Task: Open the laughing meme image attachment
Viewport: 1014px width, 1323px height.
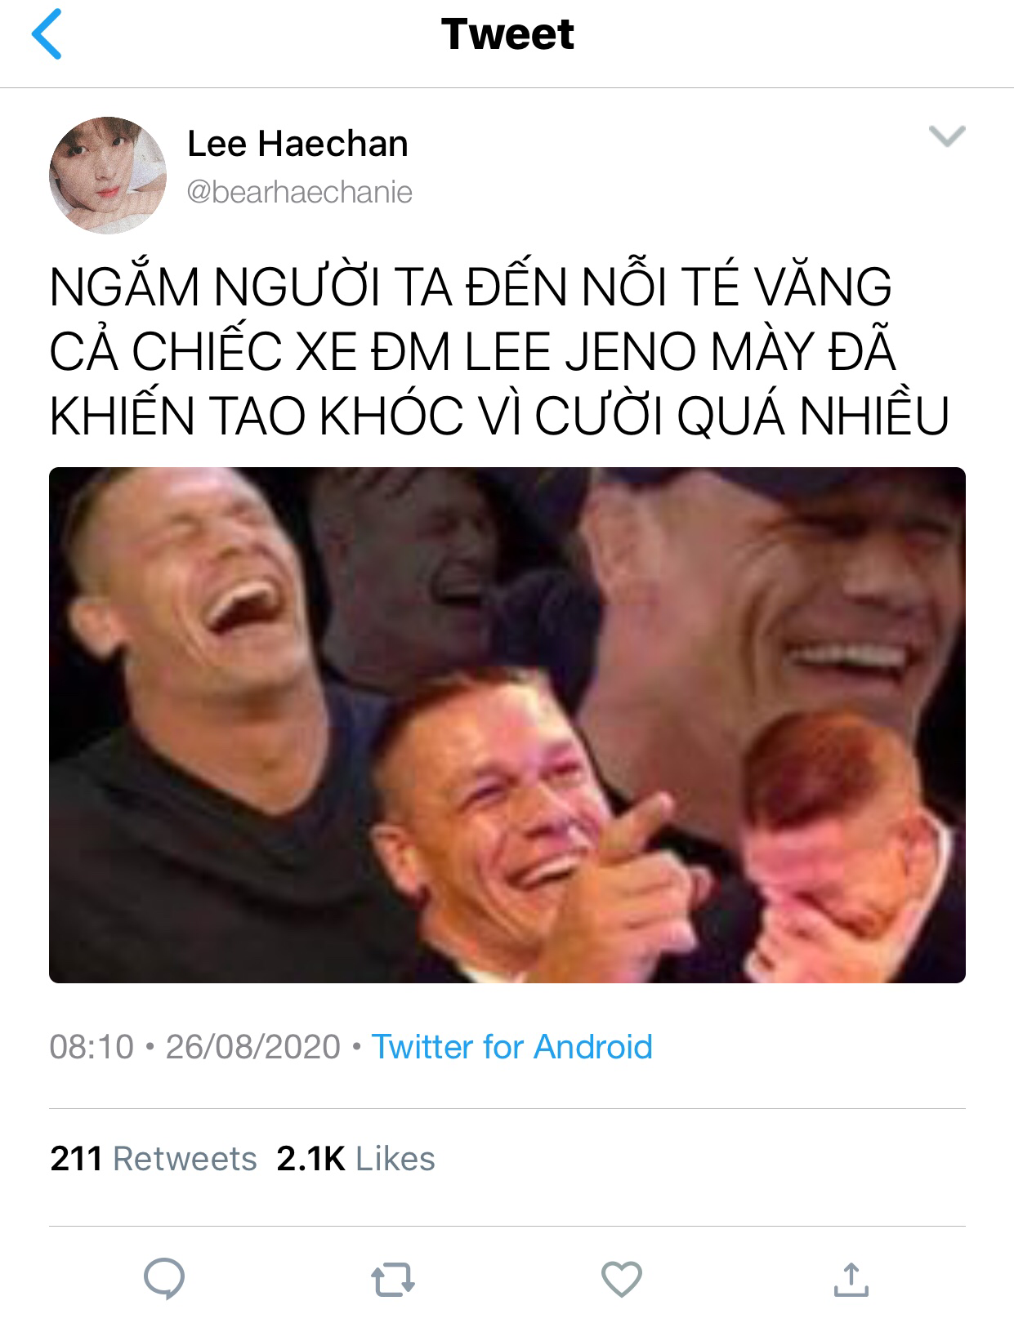Action: (x=507, y=725)
